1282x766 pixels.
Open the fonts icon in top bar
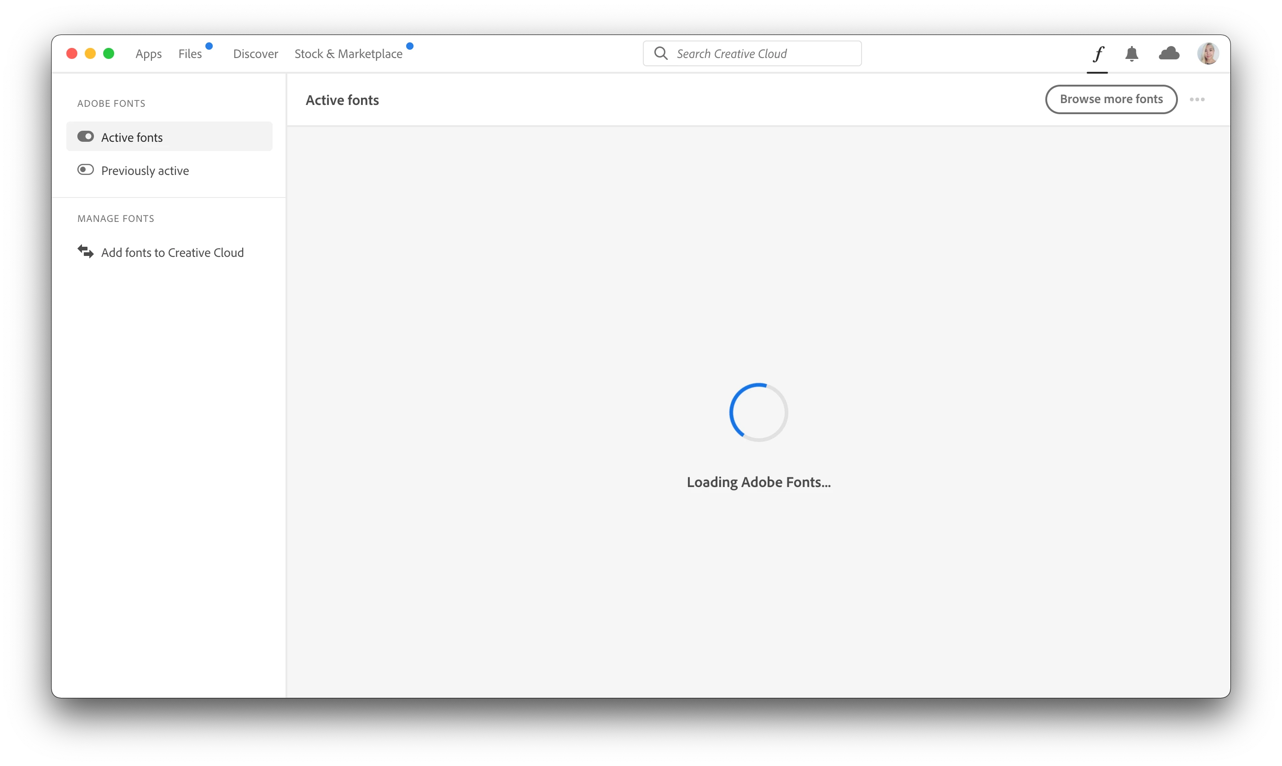click(1098, 54)
